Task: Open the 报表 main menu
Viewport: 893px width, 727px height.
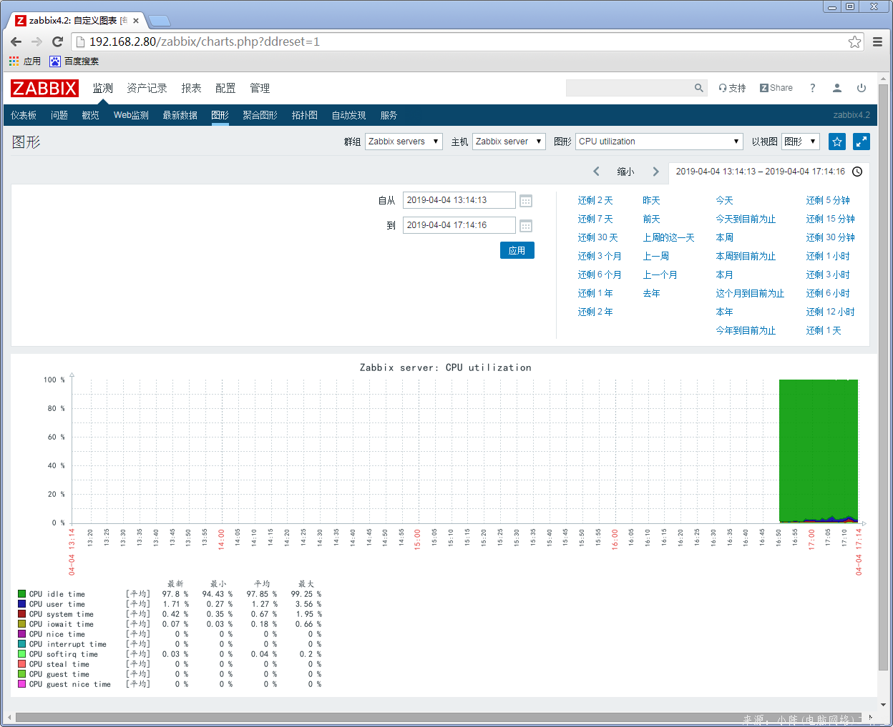Action: (191, 88)
